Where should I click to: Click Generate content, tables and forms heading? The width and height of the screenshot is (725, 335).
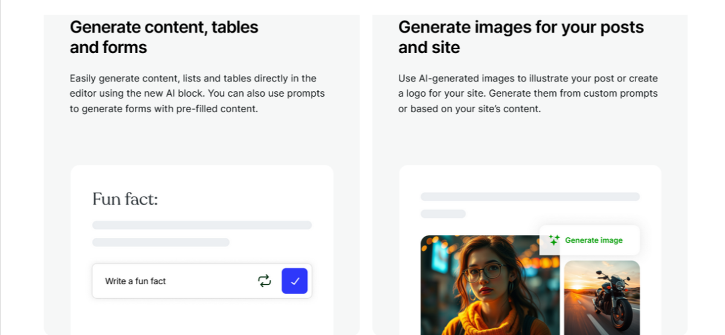point(164,37)
